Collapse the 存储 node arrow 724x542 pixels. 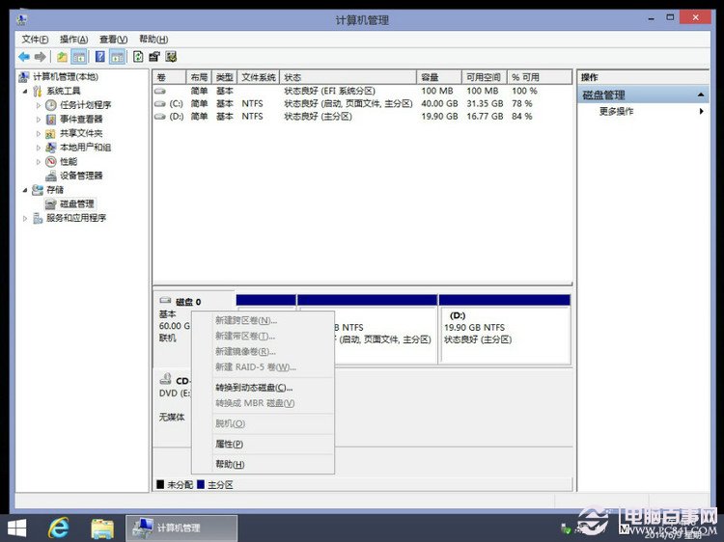[x=25, y=190]
